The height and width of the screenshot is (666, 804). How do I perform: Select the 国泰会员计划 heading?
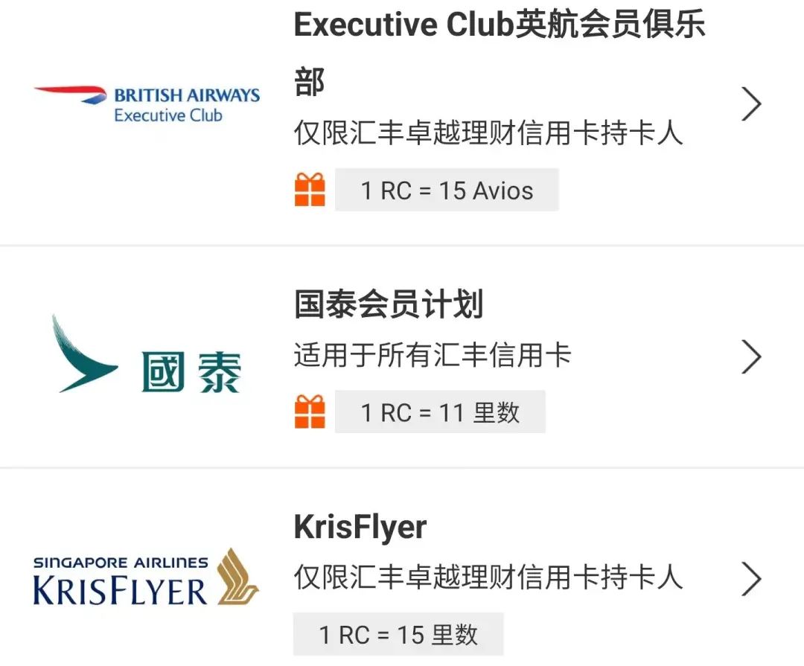389,305
